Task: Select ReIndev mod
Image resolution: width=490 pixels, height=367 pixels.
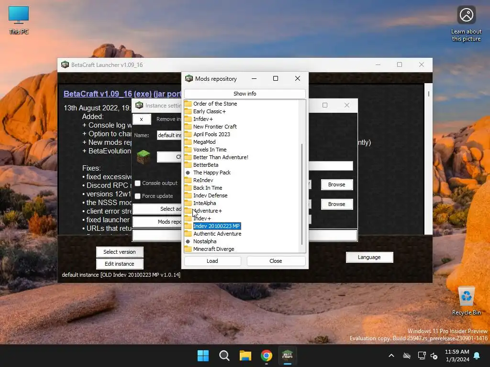Action: [203, 180]
